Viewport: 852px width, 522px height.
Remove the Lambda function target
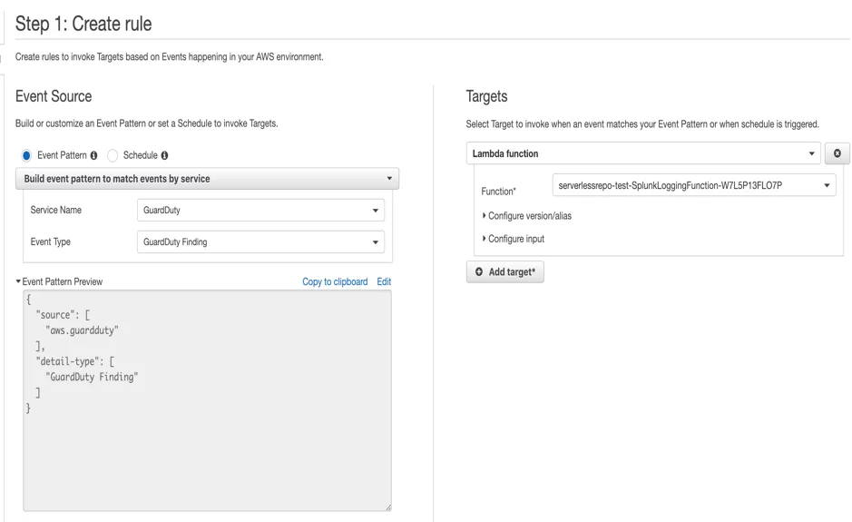[x=837, y=153]
